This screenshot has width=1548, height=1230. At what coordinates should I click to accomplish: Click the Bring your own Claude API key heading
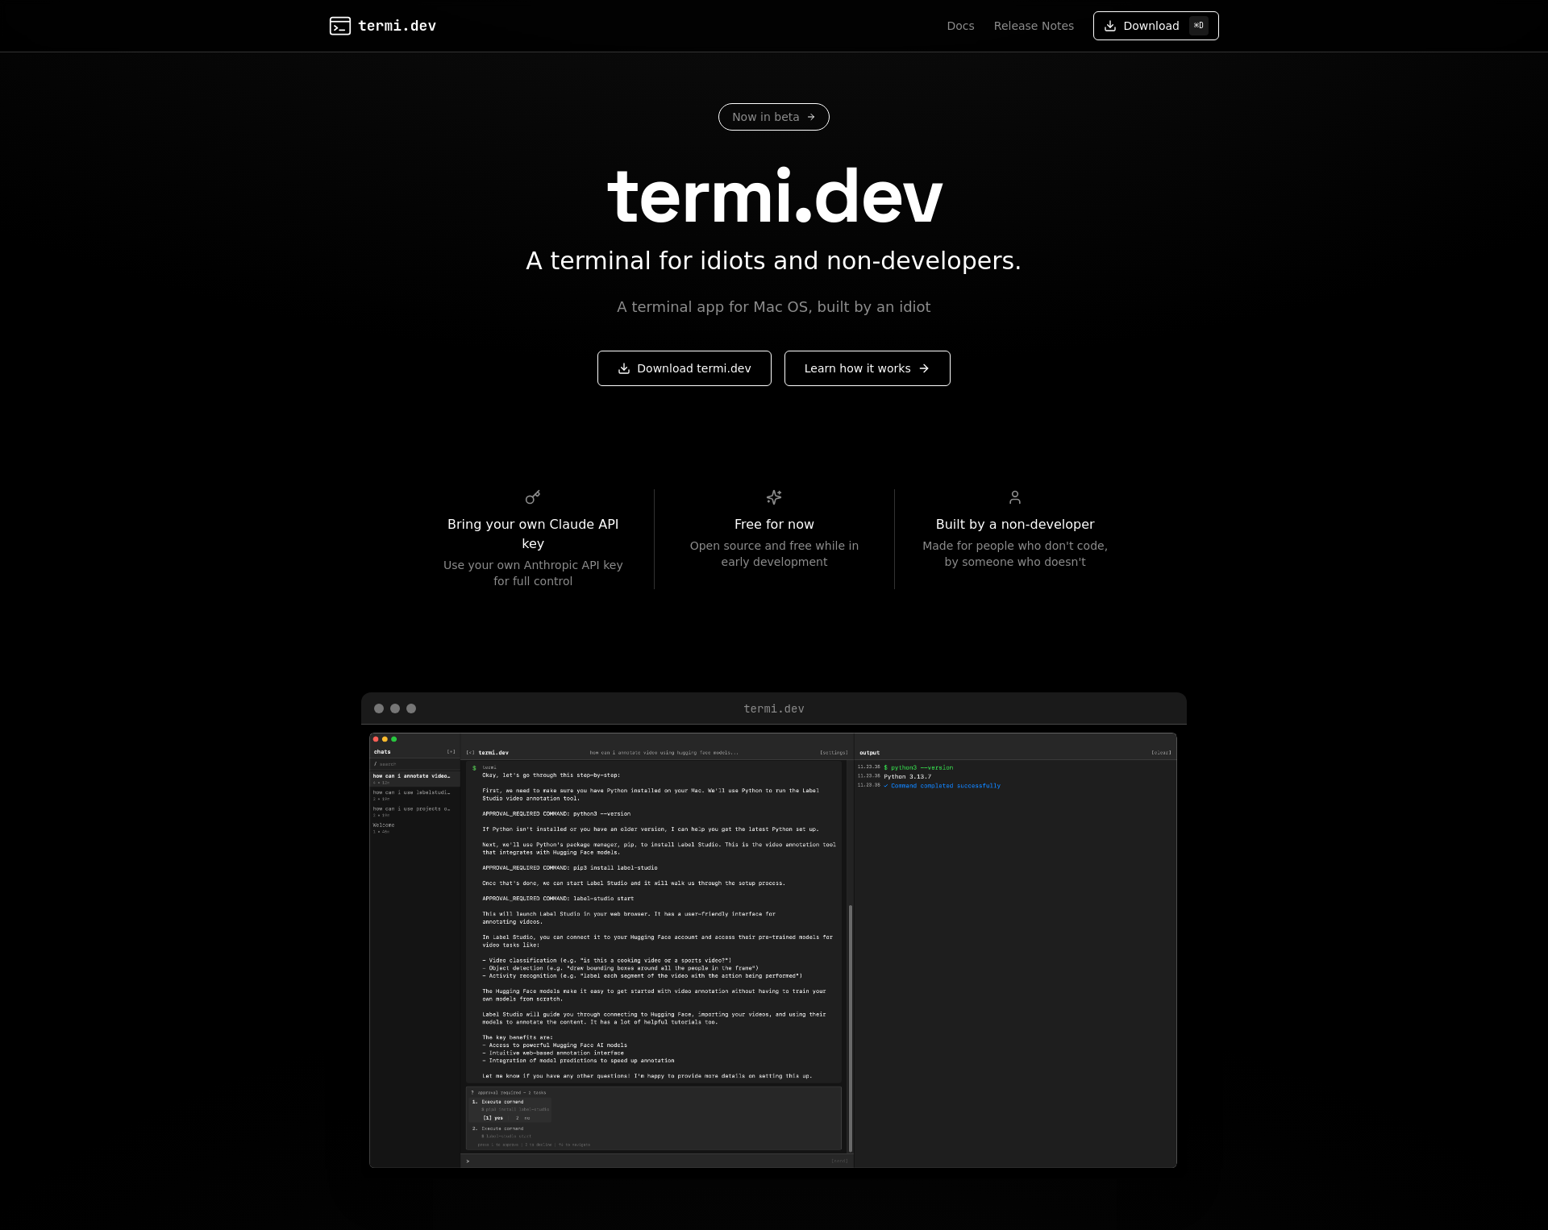pyautogui.click(x=533, y=534)
